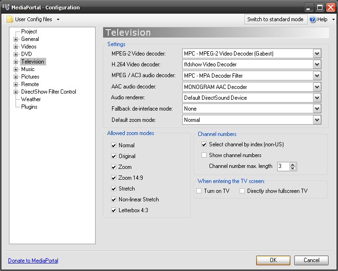The height and width of the screenshot is (271, 338).
Task: Toggle the Turn on TV checkbox
Action: tap(199, 191)
